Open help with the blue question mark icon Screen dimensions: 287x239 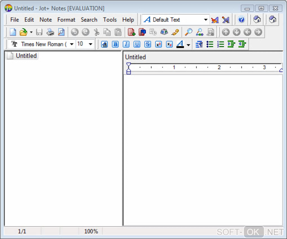tap(241, 19)
